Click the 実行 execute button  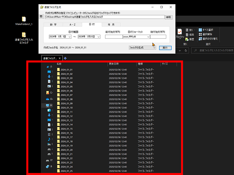click(x=165, y=48)
